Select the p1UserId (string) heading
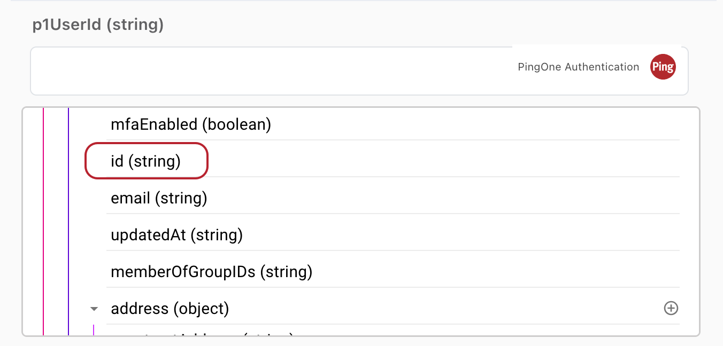The image size is (723, 346). [x=97, y=25]
